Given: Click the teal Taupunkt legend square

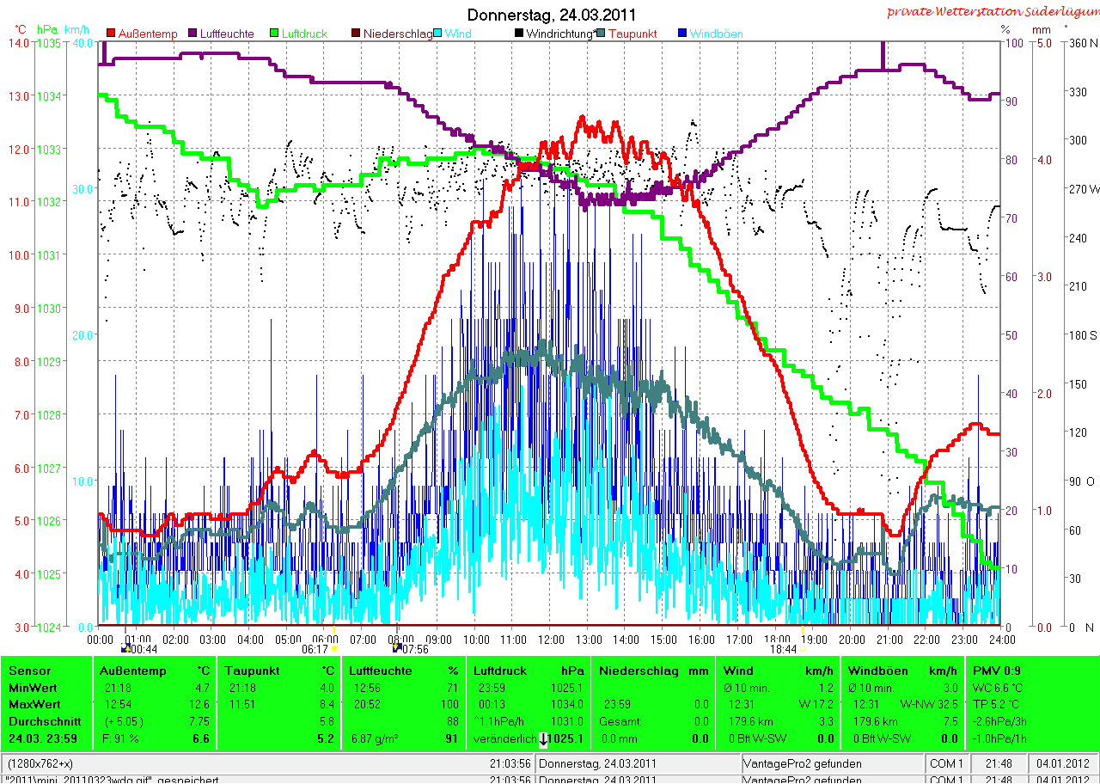Looking at the screenshot, I should [601, 34].
